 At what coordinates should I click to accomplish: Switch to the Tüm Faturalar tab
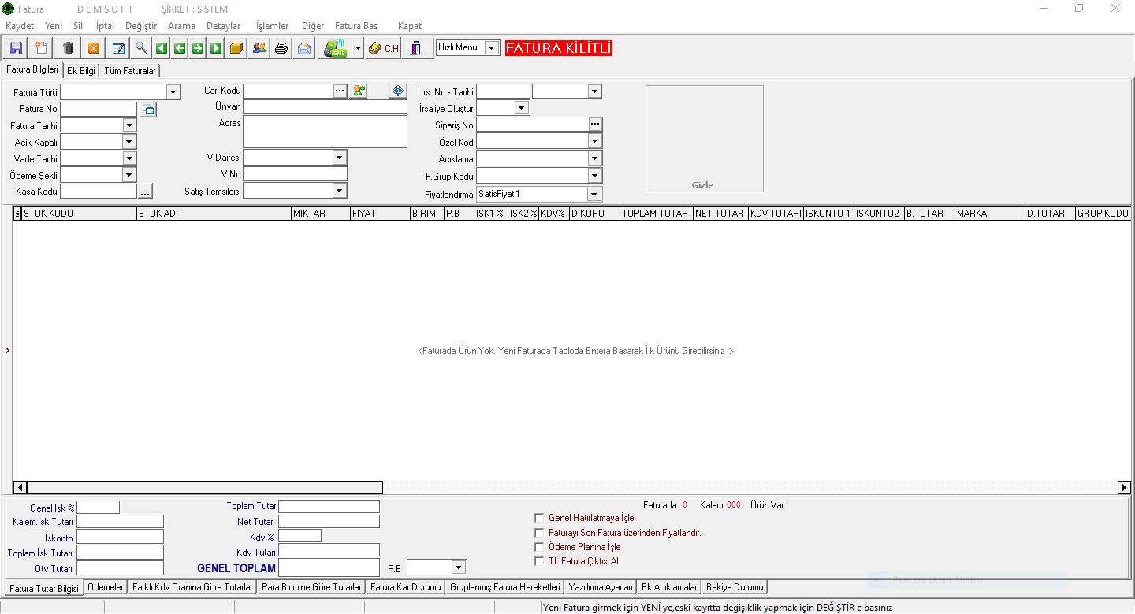(x=130, y=71)
